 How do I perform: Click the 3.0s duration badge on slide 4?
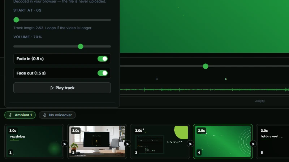[x=201, y=131]
